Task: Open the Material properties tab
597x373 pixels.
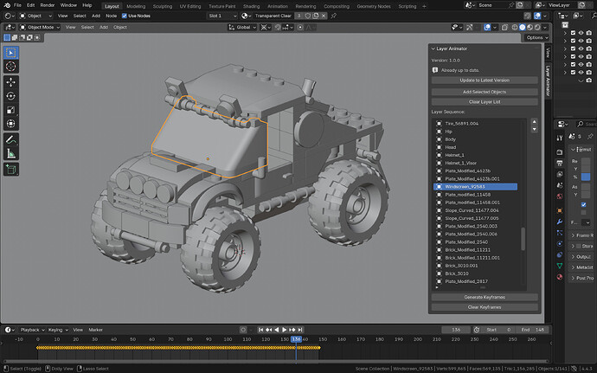Action: click(x=559, y=277)
